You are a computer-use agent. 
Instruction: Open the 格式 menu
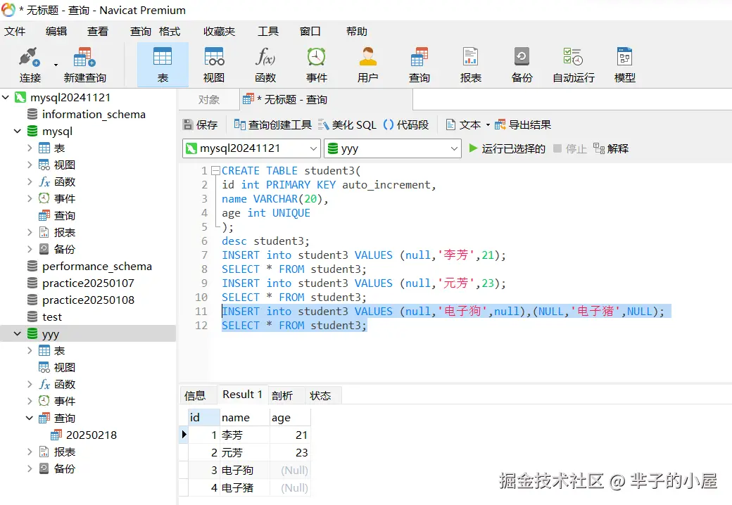click(x=170, y=31)
